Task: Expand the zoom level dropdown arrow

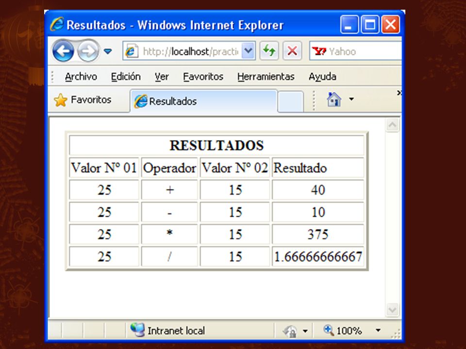Action: click(378, 330)
